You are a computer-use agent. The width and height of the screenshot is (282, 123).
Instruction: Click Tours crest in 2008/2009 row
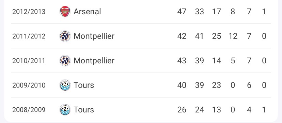[x=65, y=109]
